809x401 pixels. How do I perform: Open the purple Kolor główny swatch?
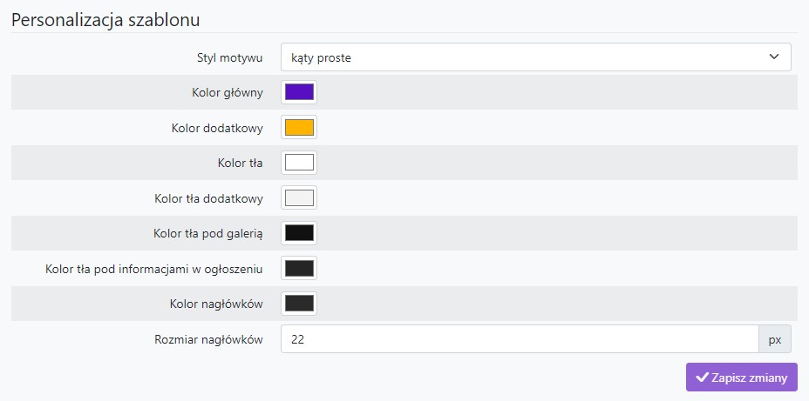pyautogui.click(x=299, y=92)
